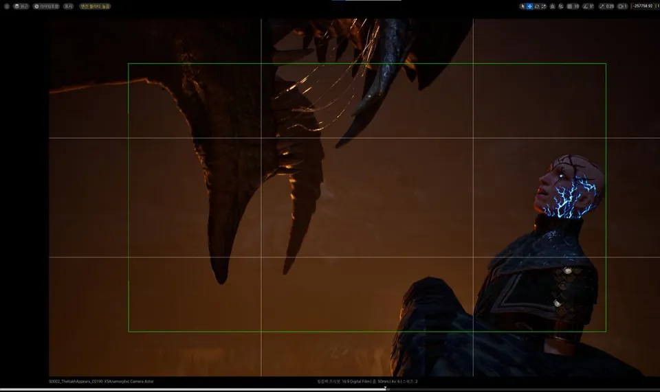Click the timeline playhead marker on bottom bar
This screenshot has height=392, width=660.
(x=386, y=389)
